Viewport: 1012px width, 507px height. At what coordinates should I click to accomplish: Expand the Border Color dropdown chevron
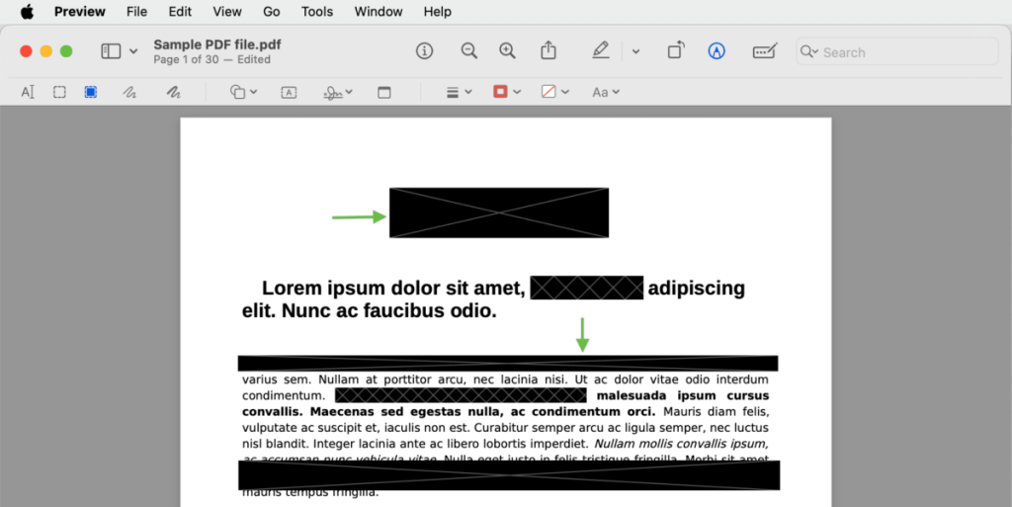(517, 92)
